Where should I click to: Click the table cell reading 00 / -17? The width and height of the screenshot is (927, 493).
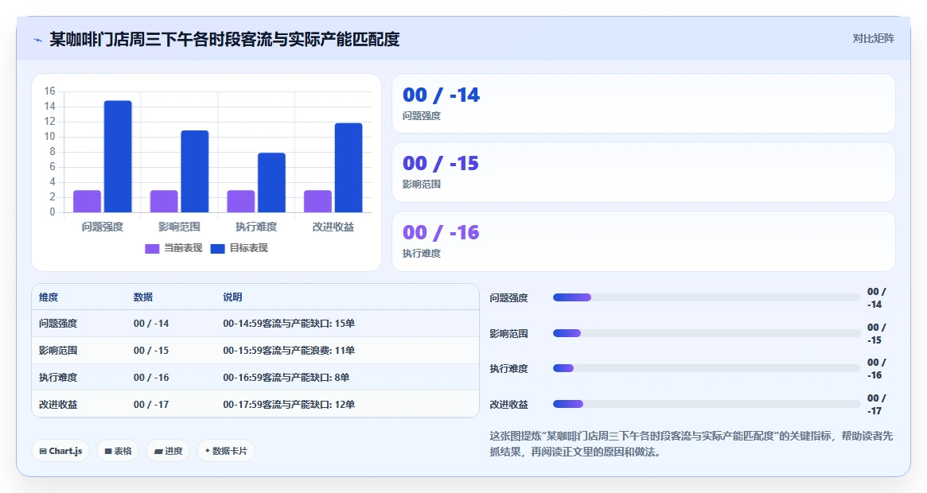[151, 405]
